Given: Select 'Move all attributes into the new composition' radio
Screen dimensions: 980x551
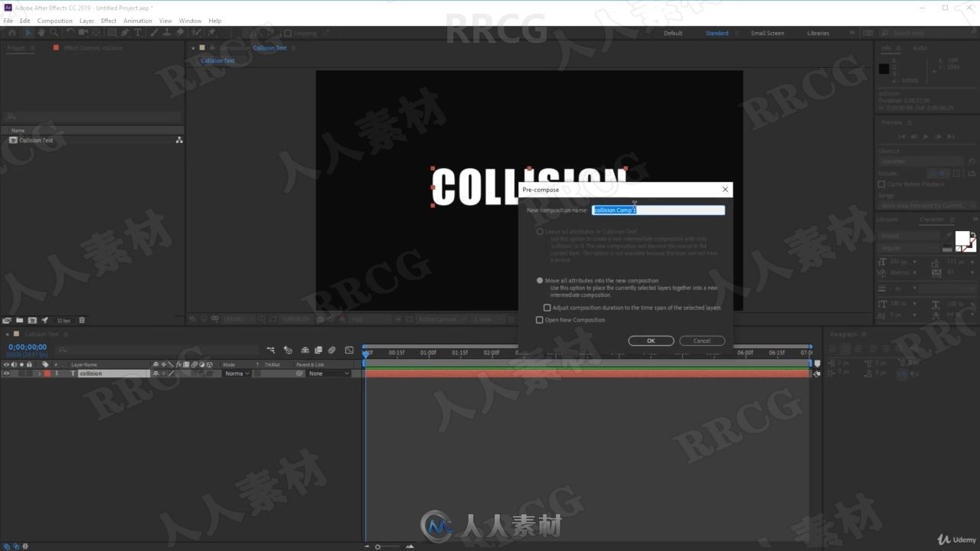Looking at the screenshot, I should coord(540,280).
